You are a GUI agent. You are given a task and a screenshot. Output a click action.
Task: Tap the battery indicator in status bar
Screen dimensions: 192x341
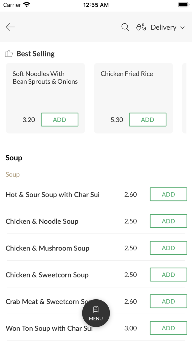183,4
